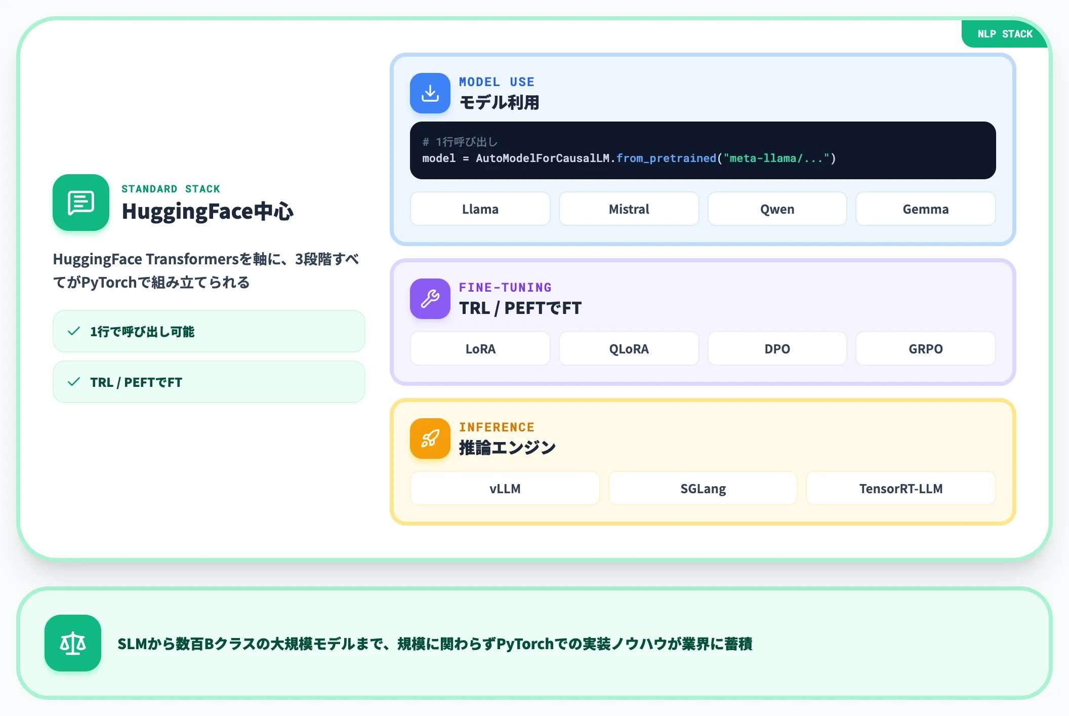The image size is (1069, 716).
Task: Choose the TensorRT-LLM chip
Action: click(901, 488)
